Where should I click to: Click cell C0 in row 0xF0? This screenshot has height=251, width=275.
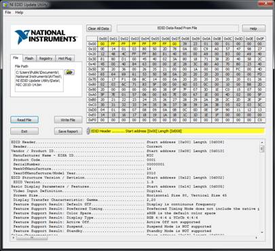pyautogui.click(x=260, y=120)
